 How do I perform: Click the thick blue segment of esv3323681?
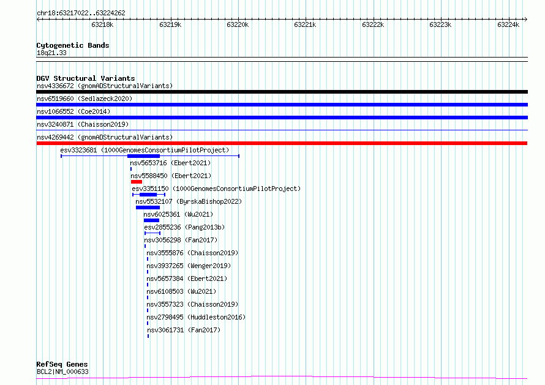143,156
